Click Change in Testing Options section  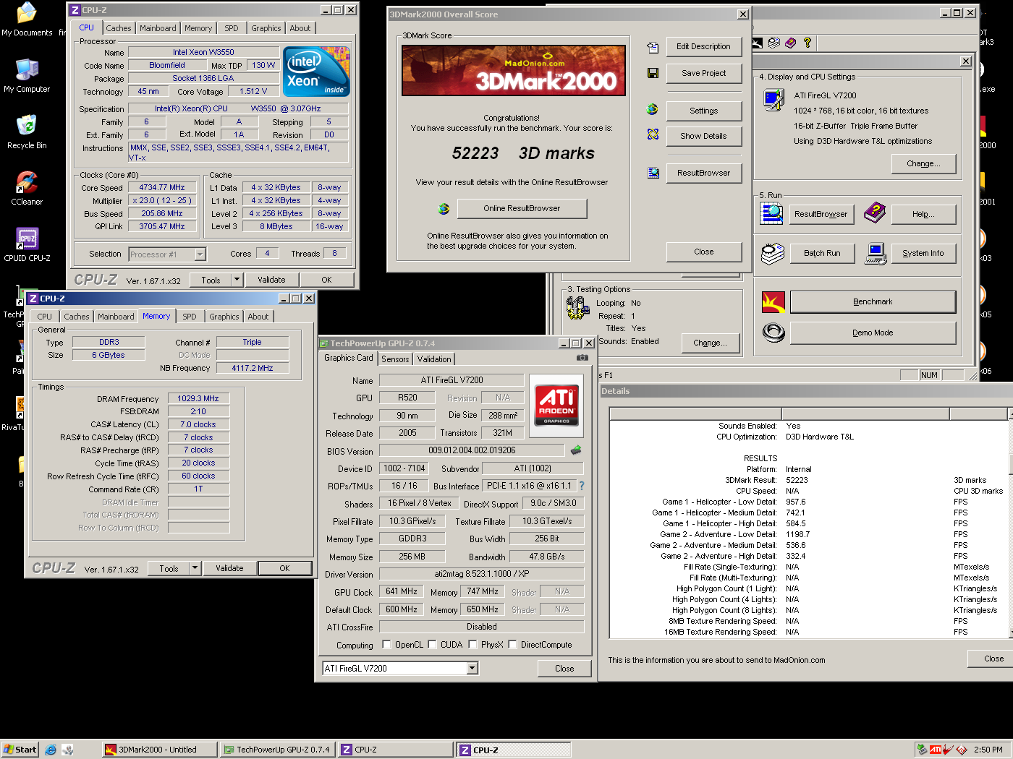click(711, 343)
